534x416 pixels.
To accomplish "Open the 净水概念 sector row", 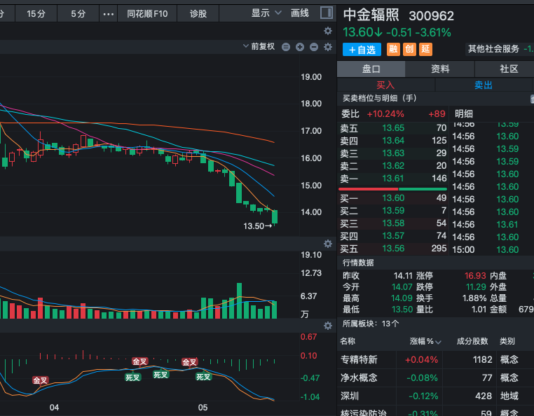I will [x=436, y=378].
